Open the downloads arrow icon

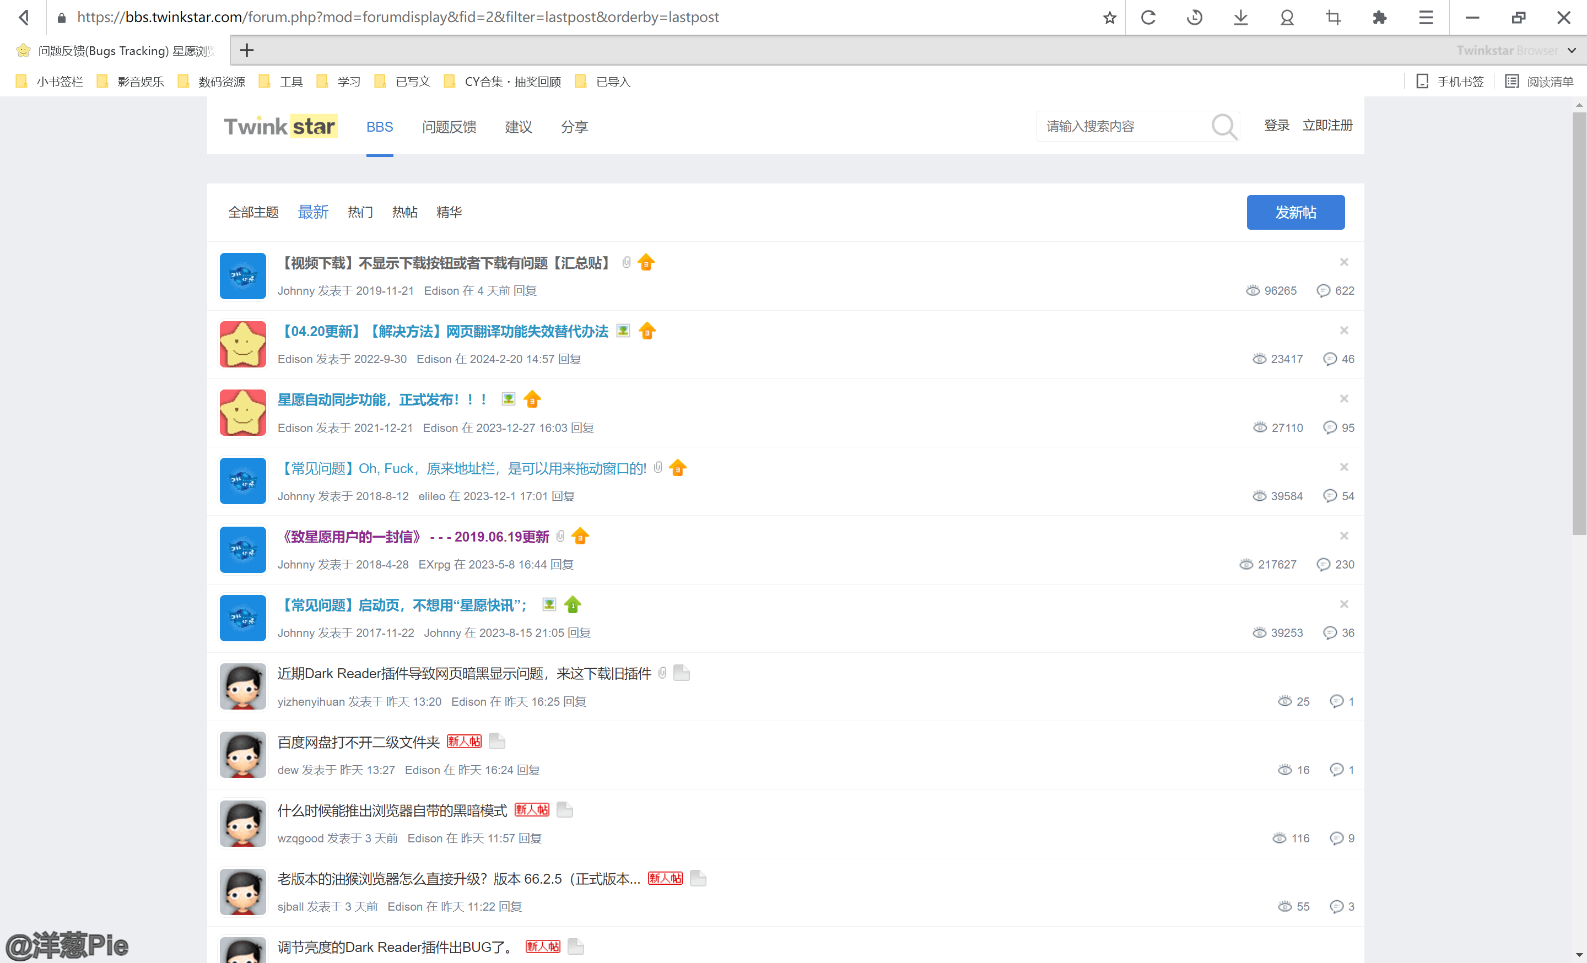pos(1240,18)
